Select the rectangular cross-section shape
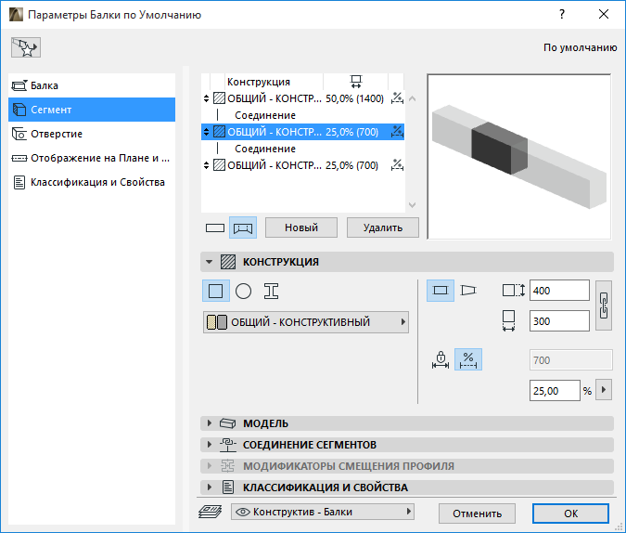Viewport: 626px width, 533px height. [215, 291]
